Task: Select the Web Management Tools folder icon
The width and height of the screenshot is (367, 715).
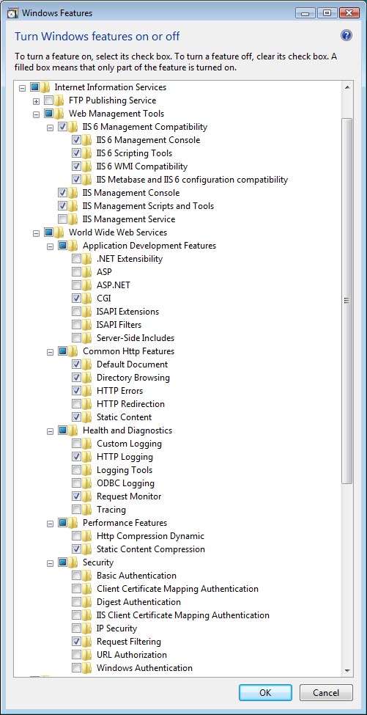Action: coord(59,114)
